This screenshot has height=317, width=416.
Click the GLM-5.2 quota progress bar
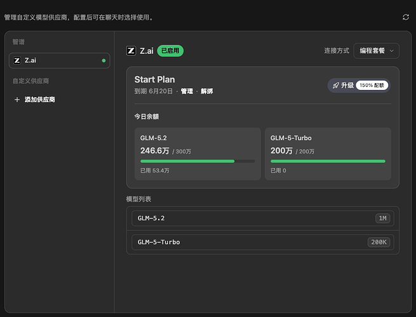pyautogui.click(x=198, y=161)
